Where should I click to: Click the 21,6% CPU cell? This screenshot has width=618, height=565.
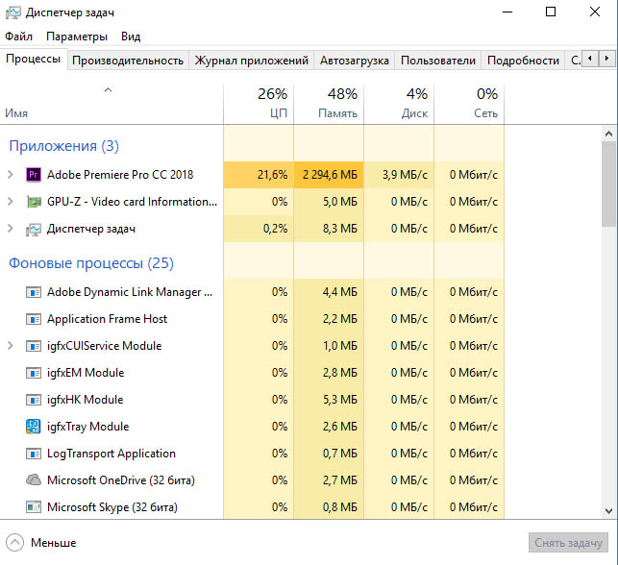tap(259, 175)
